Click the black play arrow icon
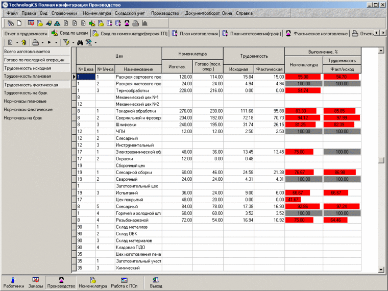This screenshot has width=388, height=291. pyautogui.click(x=49, y=42)
